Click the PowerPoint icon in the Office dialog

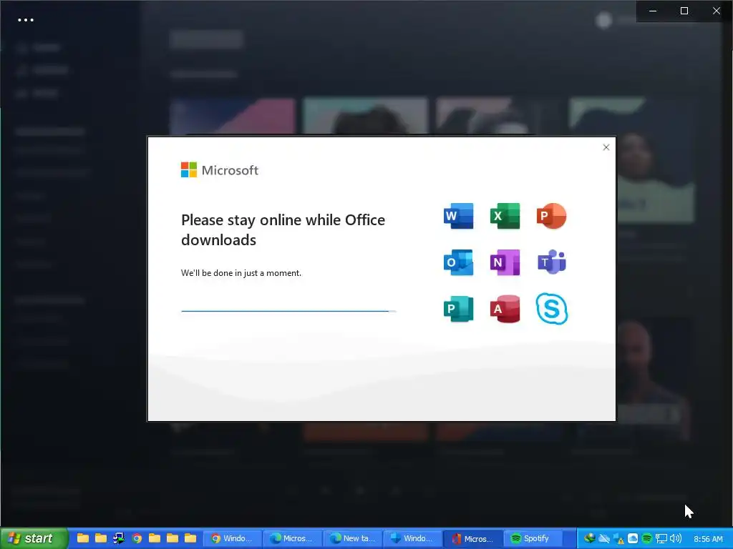pos(552,216)
